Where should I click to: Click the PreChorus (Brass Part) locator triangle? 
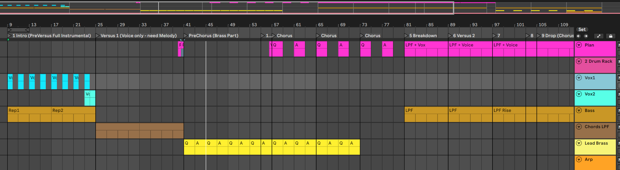click(186, 36)
